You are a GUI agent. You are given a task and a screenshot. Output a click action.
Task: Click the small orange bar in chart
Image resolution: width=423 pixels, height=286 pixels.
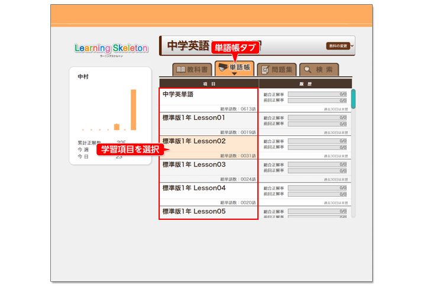117,126
